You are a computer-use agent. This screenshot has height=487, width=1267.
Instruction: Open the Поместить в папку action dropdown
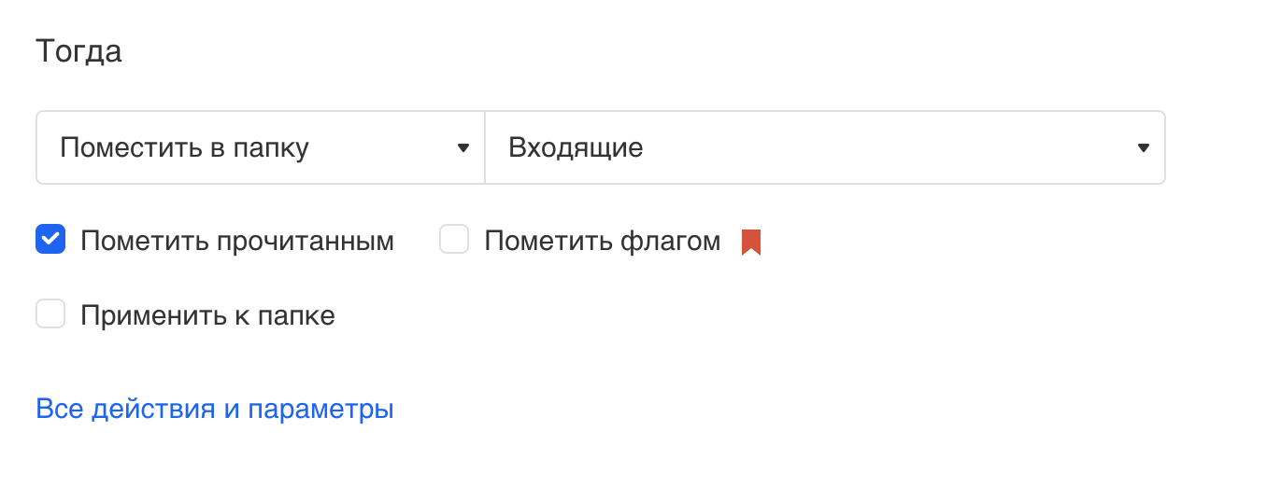coord(260,148)
